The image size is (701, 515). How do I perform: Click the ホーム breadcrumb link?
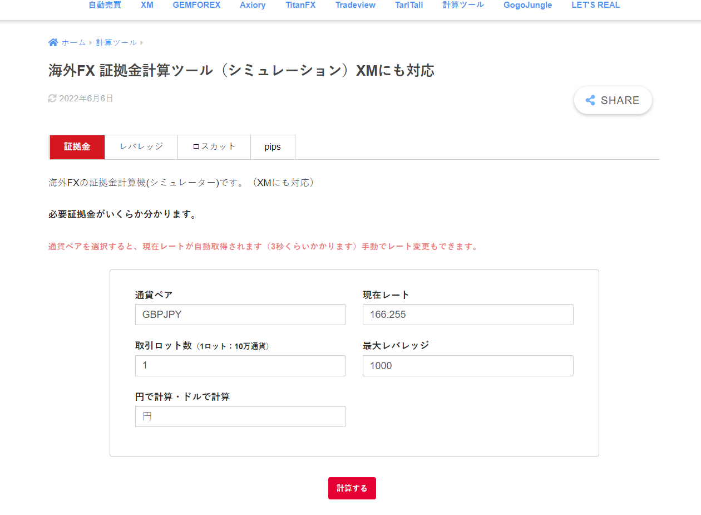click(x=73, y=43)
